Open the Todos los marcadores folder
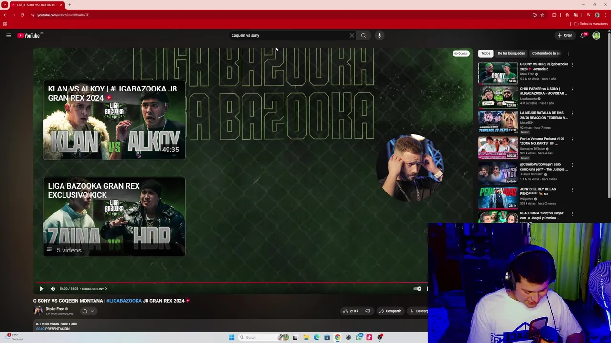The image size is (611, 343). 591,24
